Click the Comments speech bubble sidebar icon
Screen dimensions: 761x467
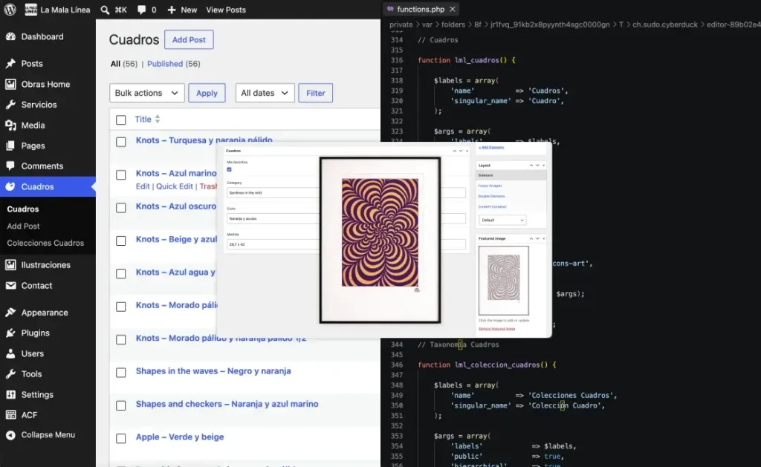(10, 166)
